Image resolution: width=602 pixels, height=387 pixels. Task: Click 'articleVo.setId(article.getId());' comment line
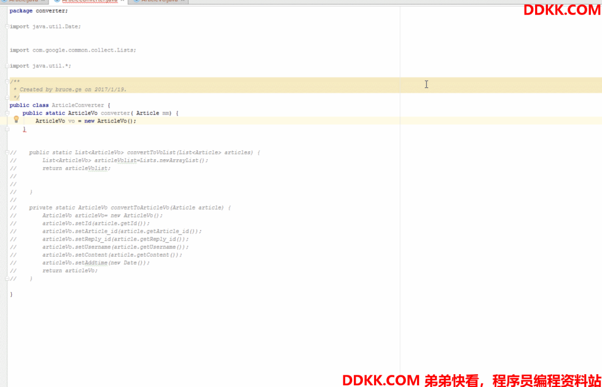[96, 224]
